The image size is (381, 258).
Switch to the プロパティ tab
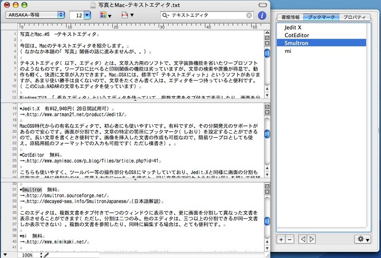tap(354, 17)
